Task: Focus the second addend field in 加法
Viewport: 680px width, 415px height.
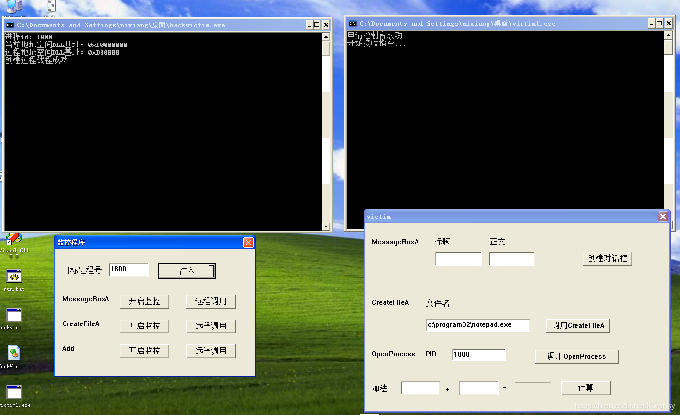Action: pos(479,388)
